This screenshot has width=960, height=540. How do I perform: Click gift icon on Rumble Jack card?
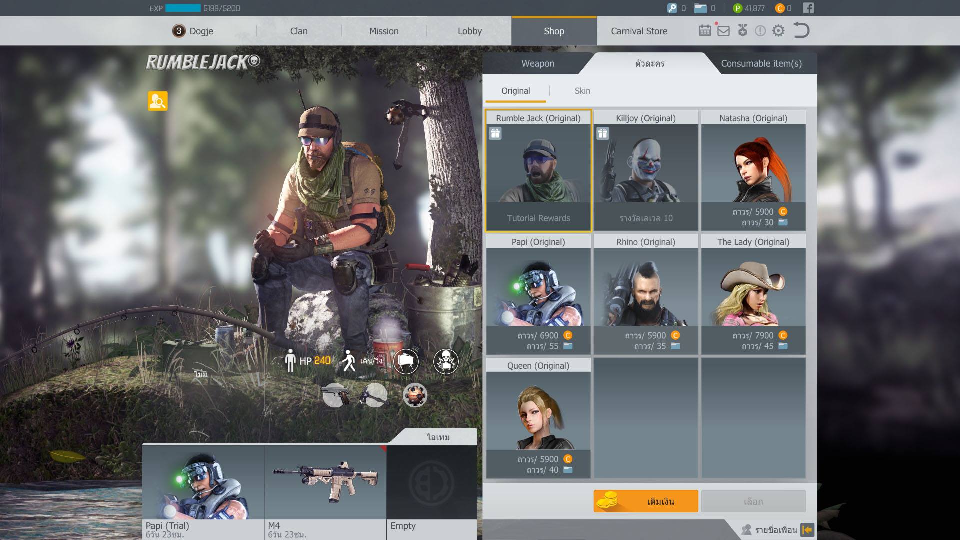point(495,133)
